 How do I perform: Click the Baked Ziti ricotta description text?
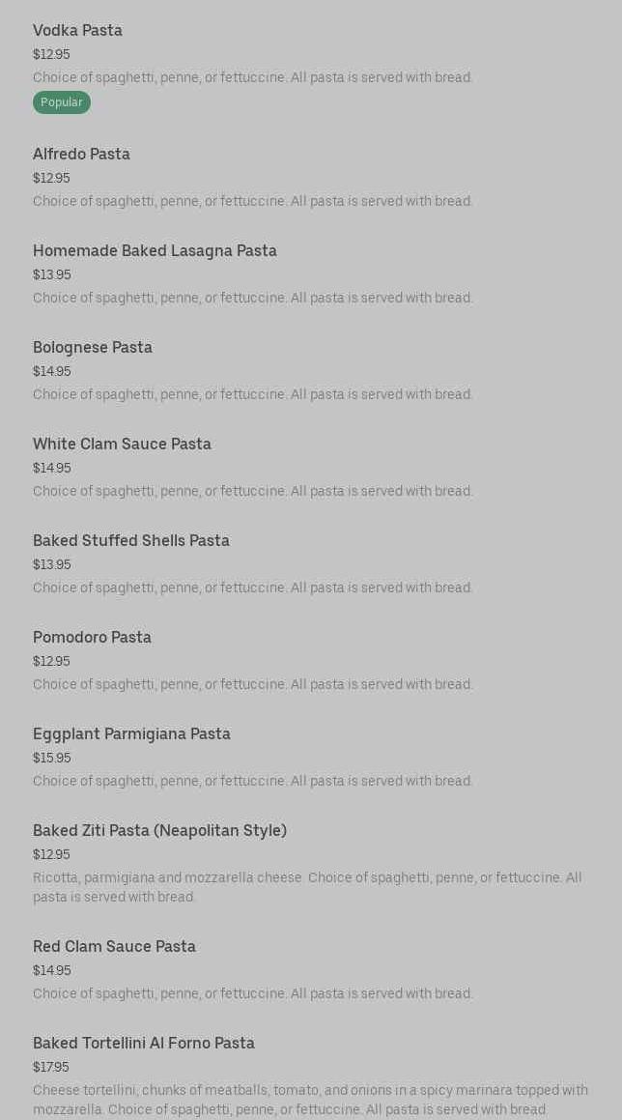tap(307, 887)
